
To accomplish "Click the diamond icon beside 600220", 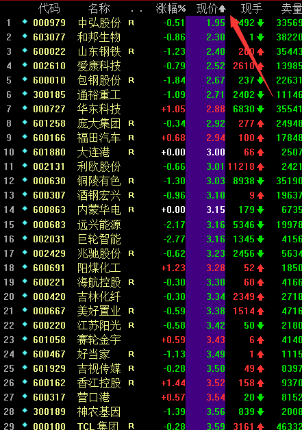I will pyautogui.click(x=25, y=325).
